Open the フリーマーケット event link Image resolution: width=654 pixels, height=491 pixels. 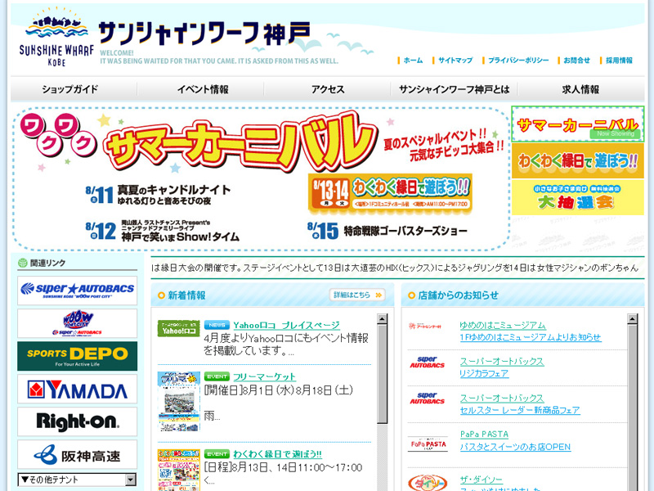click(264, 377)
